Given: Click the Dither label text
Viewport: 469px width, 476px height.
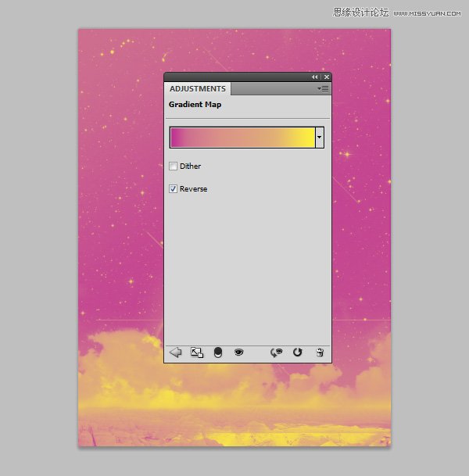Looking at the screenshot, I should tap(190, 166).
